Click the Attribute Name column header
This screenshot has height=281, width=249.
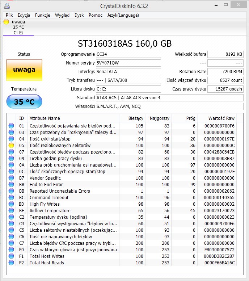73,118
